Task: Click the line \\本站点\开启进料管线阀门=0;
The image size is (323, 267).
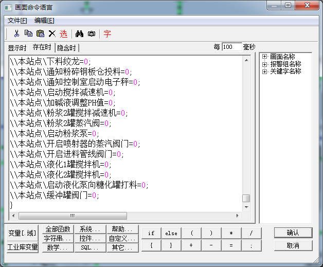Action: [x=67, y=154]
